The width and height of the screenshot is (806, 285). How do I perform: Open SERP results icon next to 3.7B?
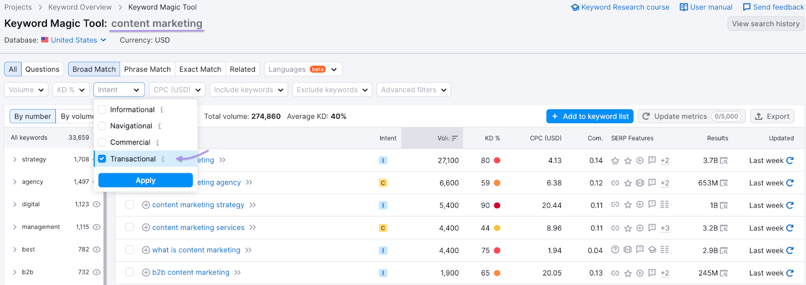pyautogui.click(x=724, y=161)
